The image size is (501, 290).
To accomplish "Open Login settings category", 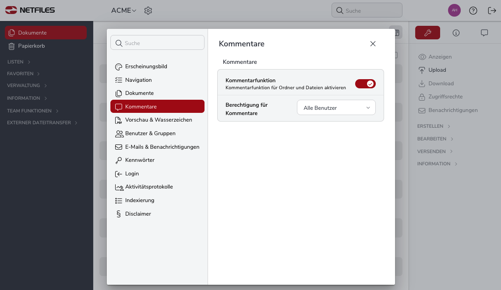I will click(x=157, y=174).
